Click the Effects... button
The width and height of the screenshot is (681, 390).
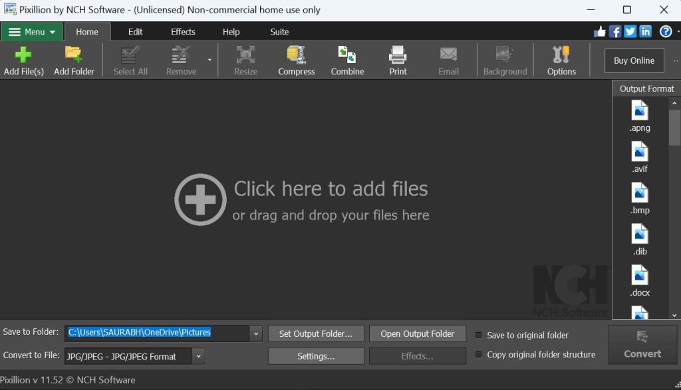coord(418,356)
